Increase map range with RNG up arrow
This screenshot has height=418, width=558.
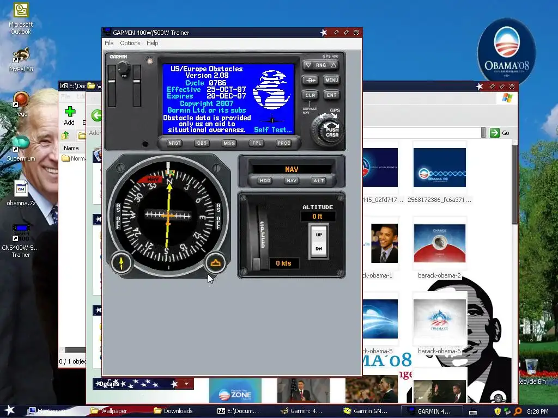click(333, 65)
